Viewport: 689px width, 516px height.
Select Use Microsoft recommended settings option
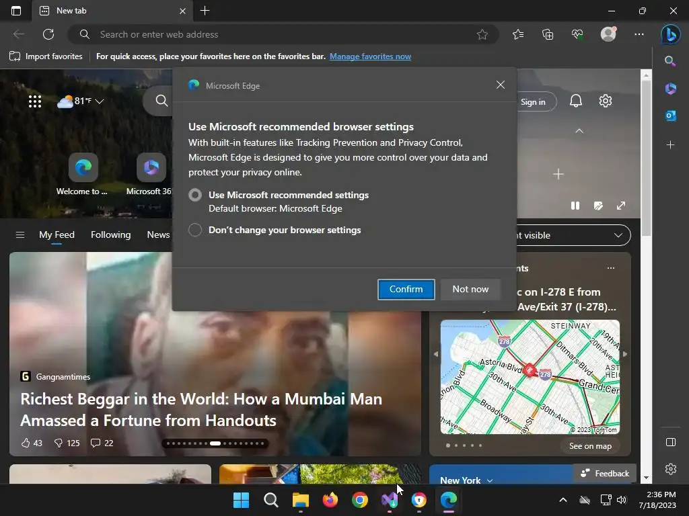(195, 195)
